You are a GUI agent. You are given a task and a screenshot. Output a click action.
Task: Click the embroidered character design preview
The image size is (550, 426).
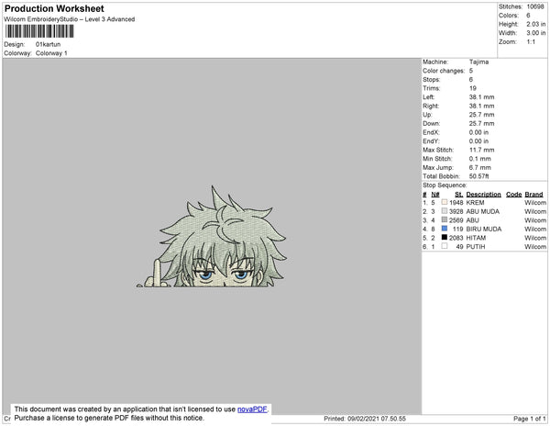click(212, 237)
